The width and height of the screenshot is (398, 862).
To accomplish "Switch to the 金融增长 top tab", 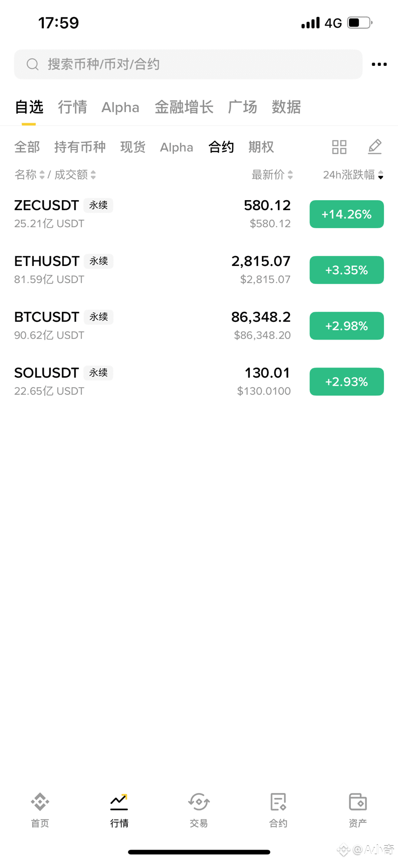I will tap(184, 107).
